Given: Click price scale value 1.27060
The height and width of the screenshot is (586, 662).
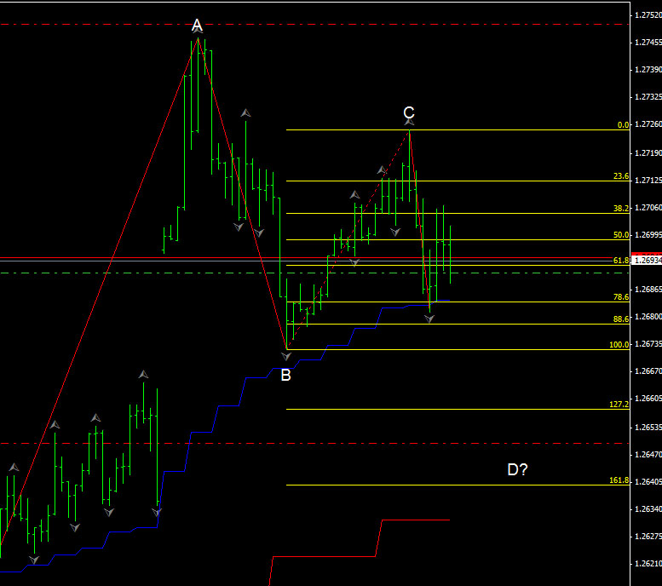Looking at the screenshot, I should tap(648, 207).
